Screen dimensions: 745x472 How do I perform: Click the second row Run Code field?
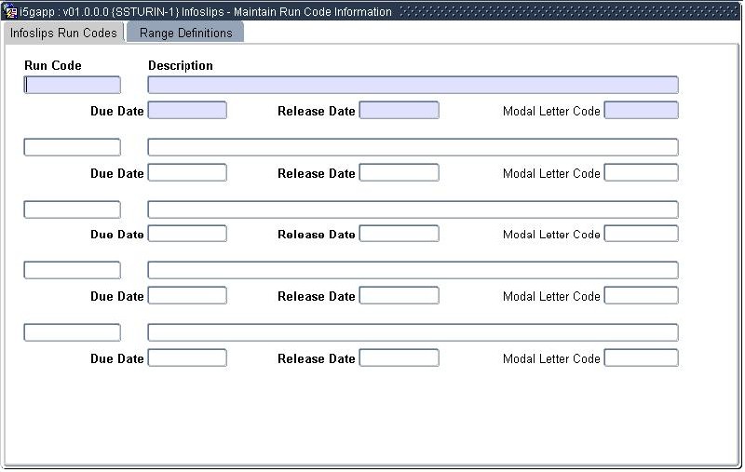point(72,147)
